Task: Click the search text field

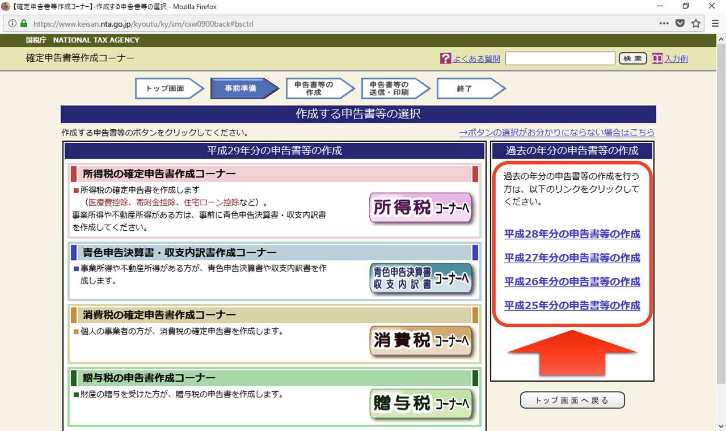Action: 560,58
